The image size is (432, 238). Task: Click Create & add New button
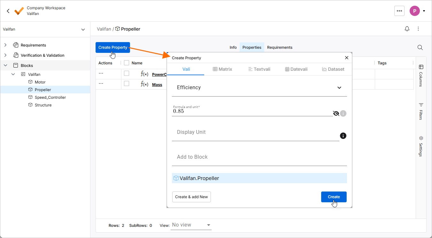click(191, 197)
